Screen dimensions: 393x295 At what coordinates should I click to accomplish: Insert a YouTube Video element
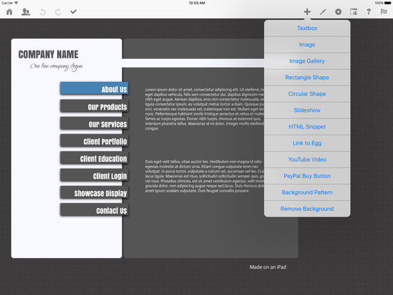(307, 160)
